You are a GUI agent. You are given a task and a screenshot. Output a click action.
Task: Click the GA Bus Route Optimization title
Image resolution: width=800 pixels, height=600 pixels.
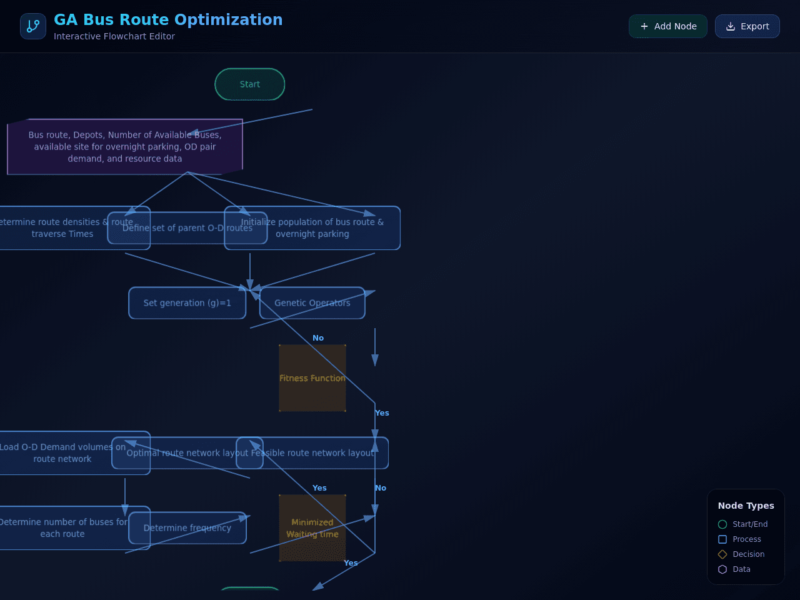pos(168,19)
